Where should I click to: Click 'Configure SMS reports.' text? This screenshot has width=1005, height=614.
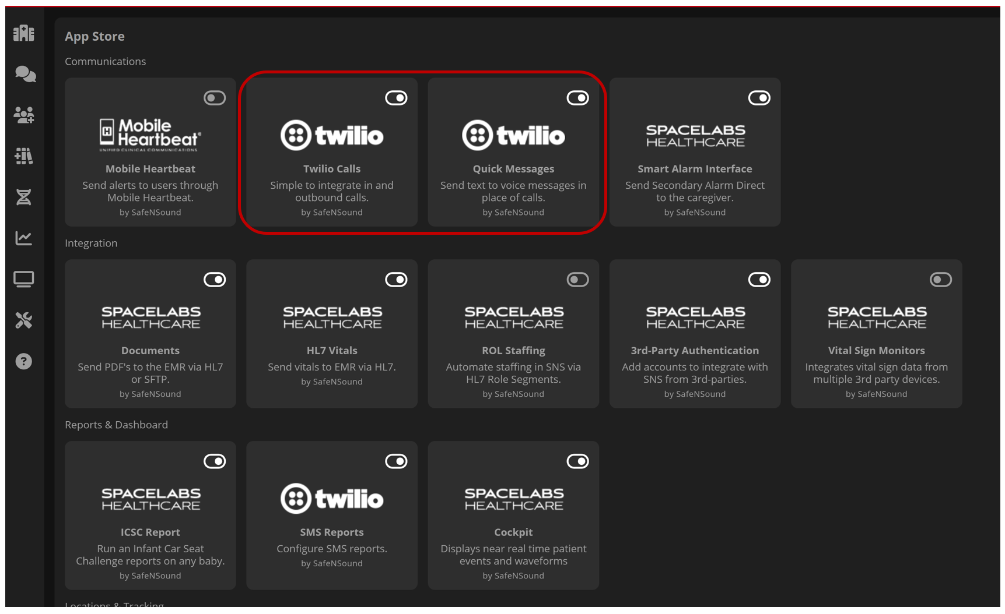[332, 549]
